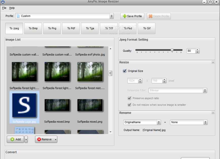This screenshot has height=159, width=220.
Task: Collapse the Rename panel
Action: tap(213, 113)
